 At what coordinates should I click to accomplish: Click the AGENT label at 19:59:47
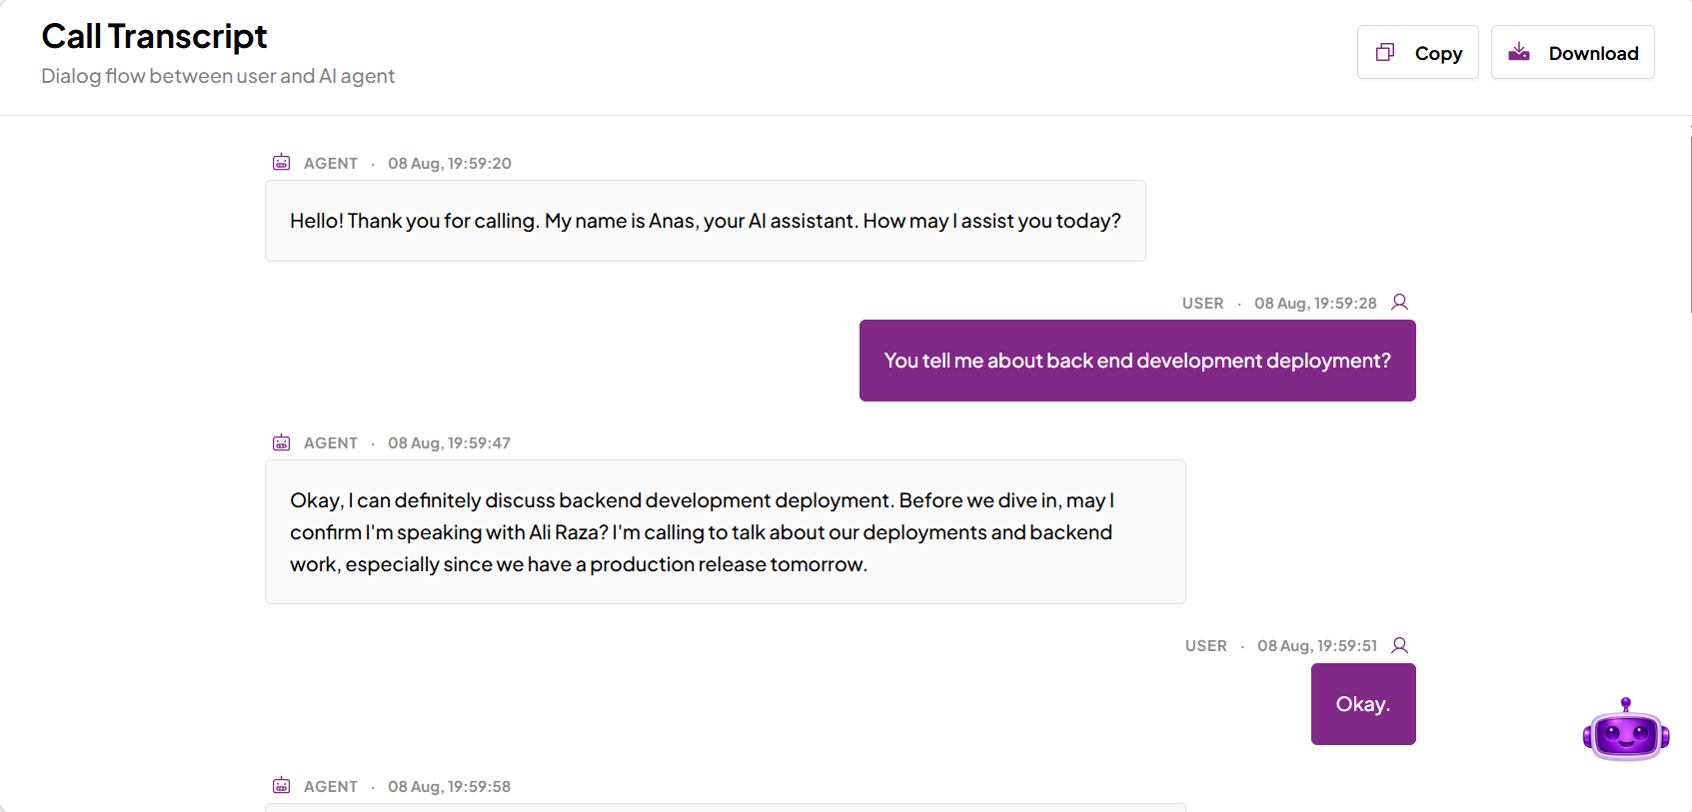tap(331, 442)
